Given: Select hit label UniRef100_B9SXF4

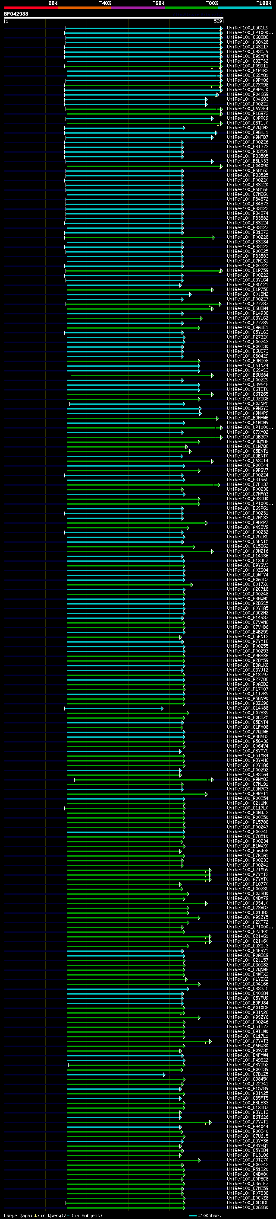Looking at the screenshot, I should point(248,56).
